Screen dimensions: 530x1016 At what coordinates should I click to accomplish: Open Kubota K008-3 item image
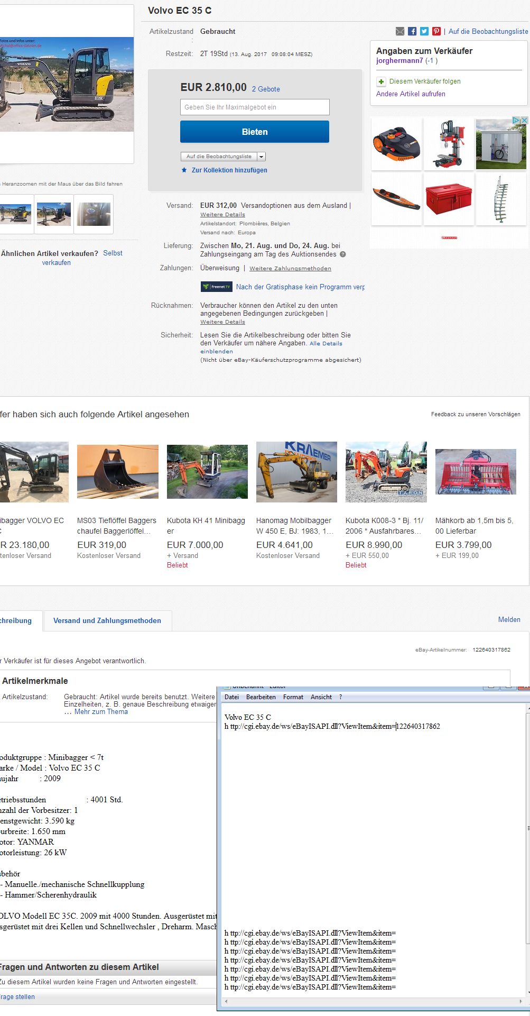pyautogui.click(x=386, y=472)
